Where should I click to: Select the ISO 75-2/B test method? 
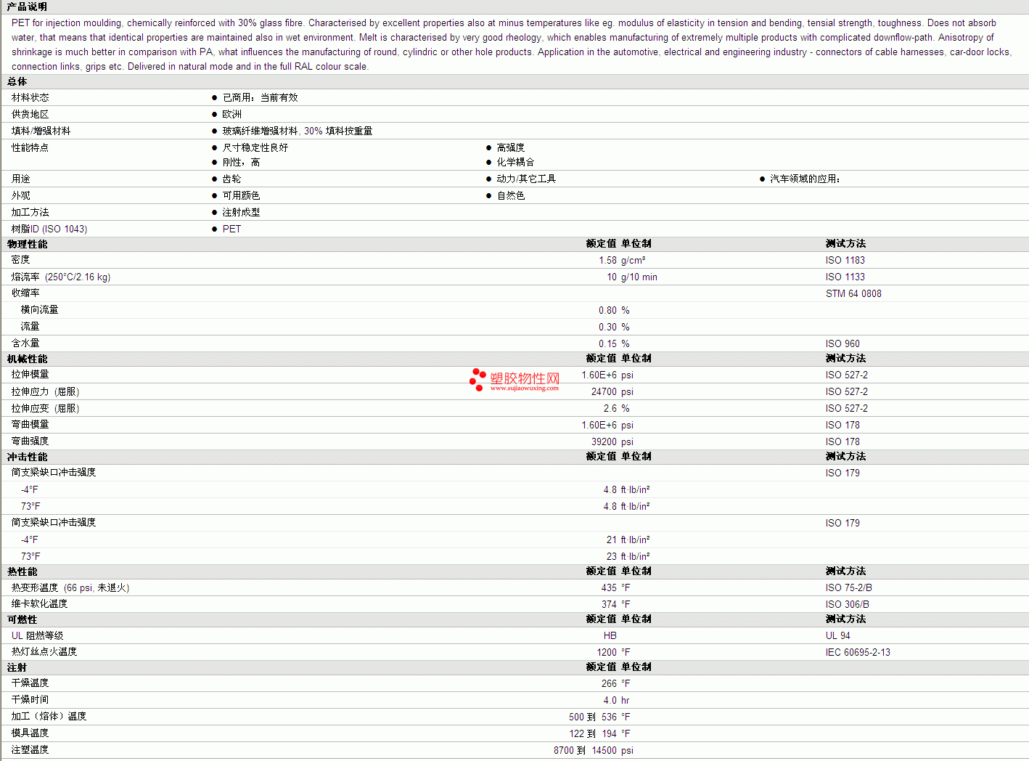click(849, 587)
